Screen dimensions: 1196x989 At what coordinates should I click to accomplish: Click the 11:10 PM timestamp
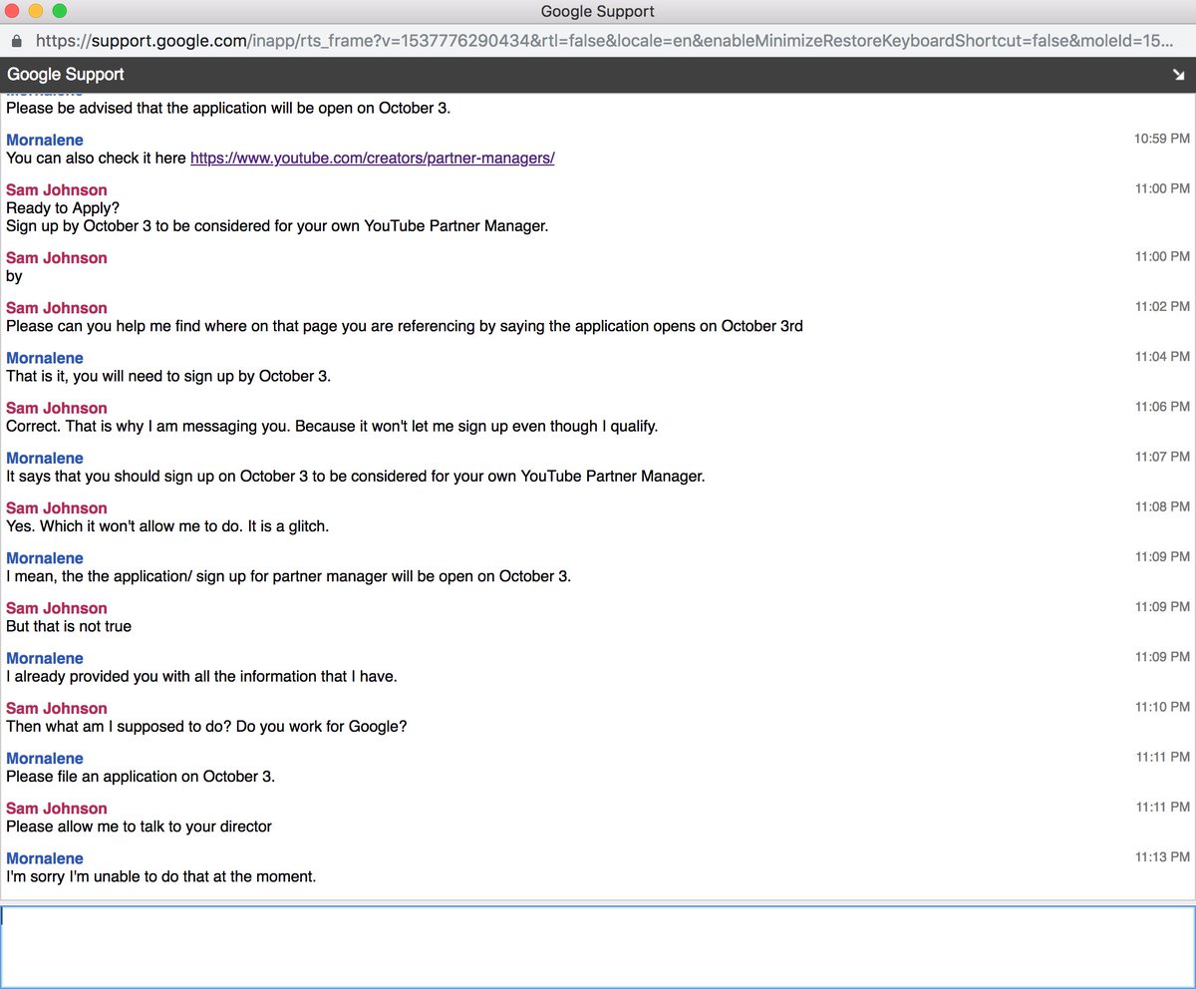pos(1162,706)
